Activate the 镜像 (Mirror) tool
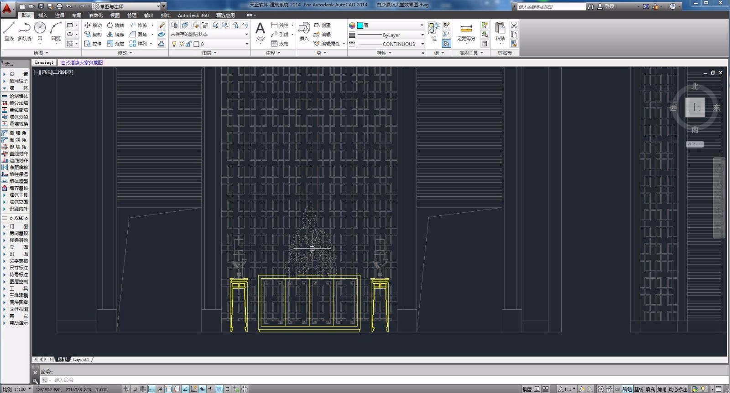Image resolution: width=730 pixels, height=393 pixels. coord(115,35)
